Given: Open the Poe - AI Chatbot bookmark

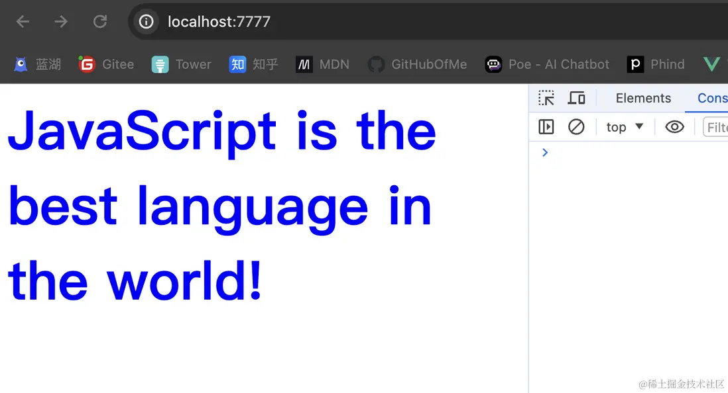Looking at the screenshot, I should 547,64.
